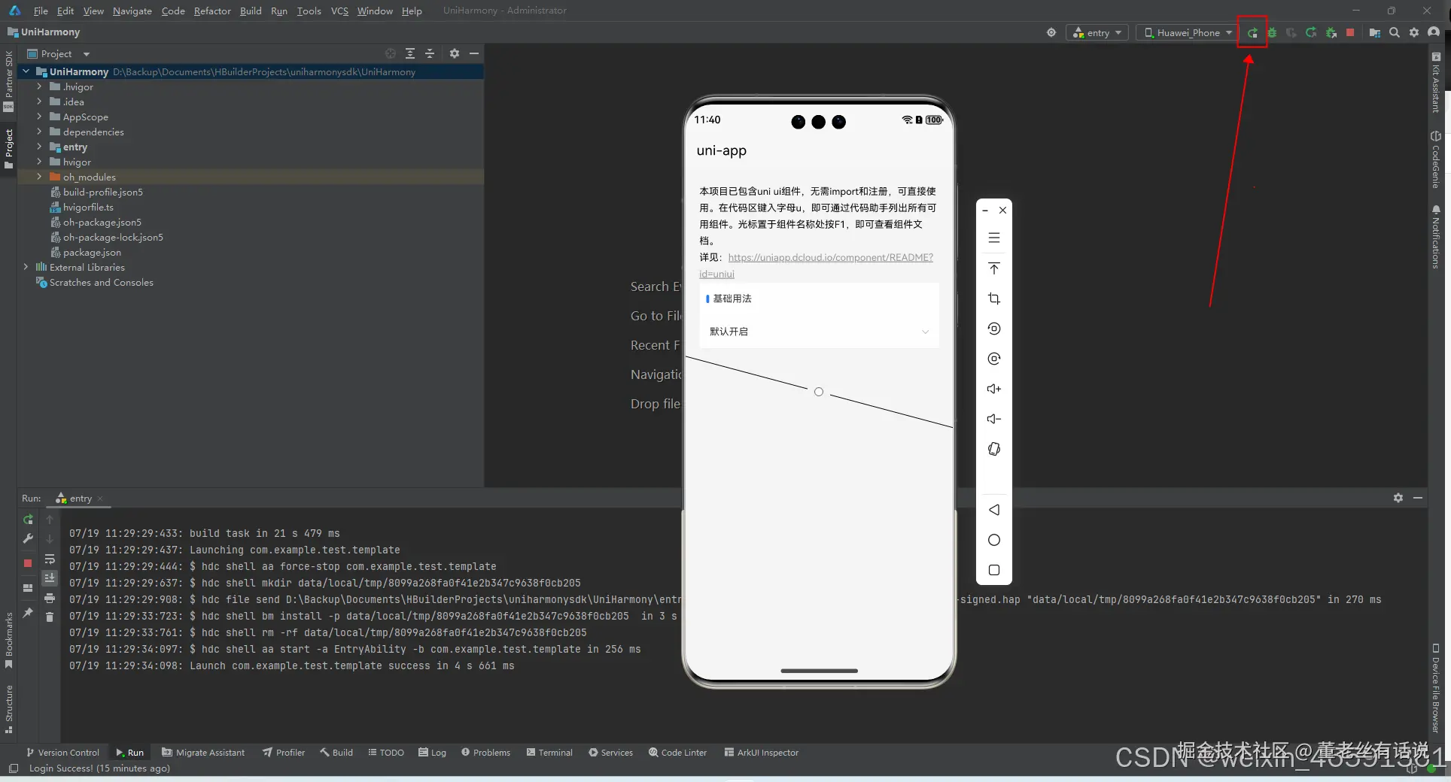Open the File menu
The width and height of the screenshot is (1451, 782).
(41, 11)
